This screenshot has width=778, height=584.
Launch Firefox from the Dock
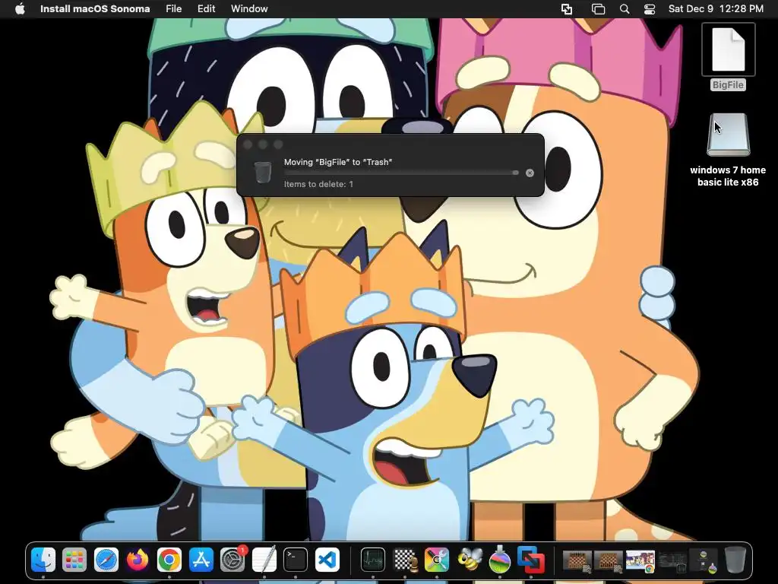(138, 560)
